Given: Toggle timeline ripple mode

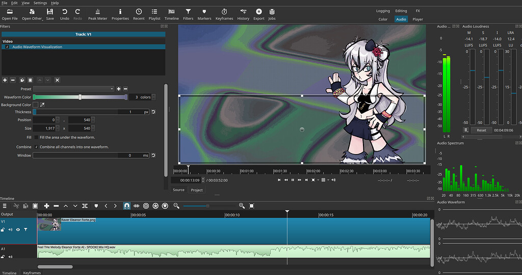Looking at the screenshot, I should (x=146, y=206).
